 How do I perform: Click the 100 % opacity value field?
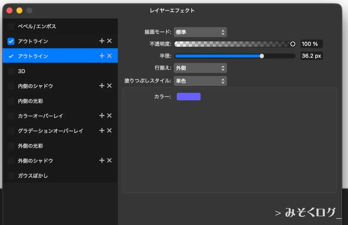(x=311, y=44)
